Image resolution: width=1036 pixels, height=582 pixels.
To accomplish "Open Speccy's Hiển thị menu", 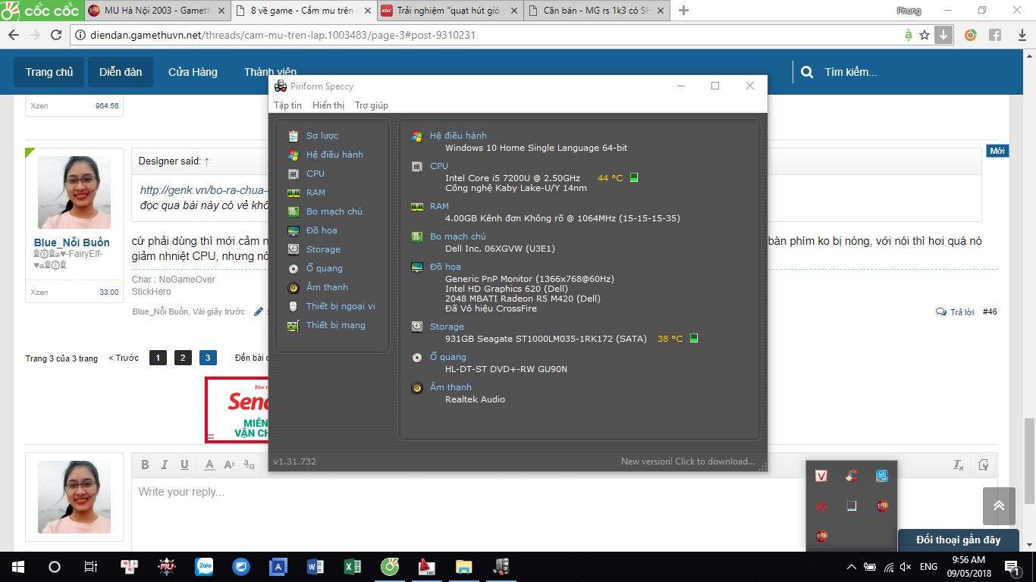I will (328, 105).
